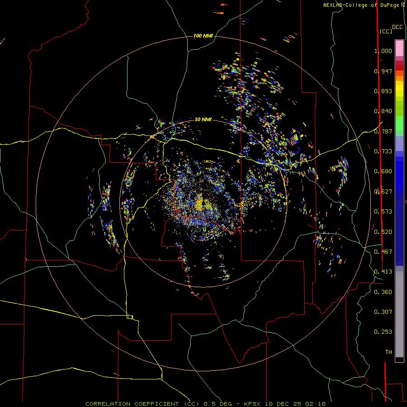Click the 0.627 legend value
This screenshot has height=407, width=407.
tap(383, 192)
